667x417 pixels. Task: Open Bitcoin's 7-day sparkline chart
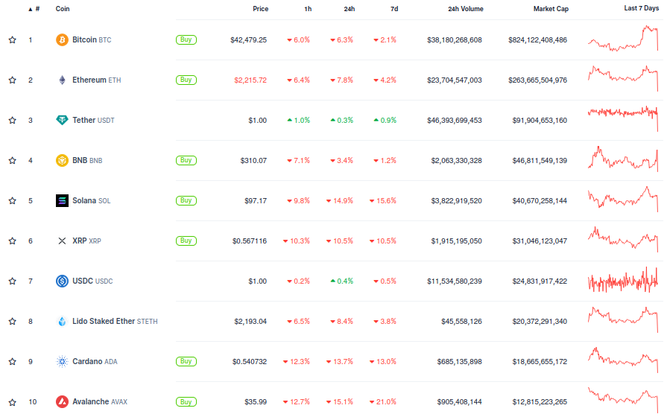(x=623, y=39)
